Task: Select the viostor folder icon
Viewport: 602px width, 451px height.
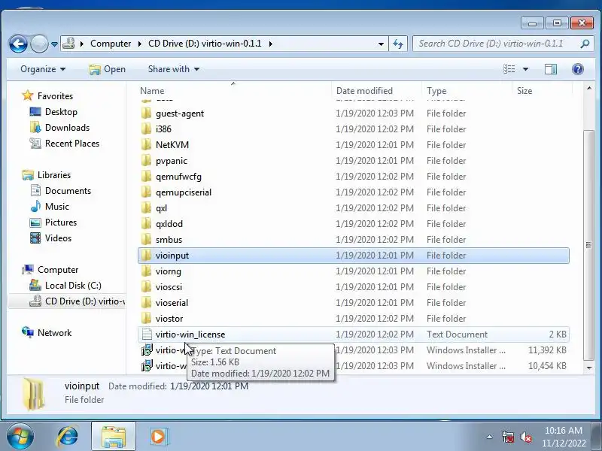Action: [146, 318]
